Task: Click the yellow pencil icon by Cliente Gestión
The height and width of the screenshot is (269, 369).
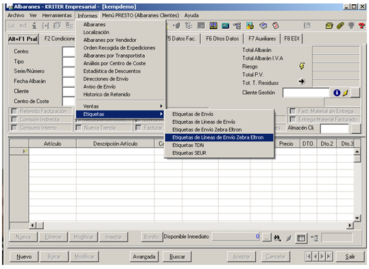Action: click(x=346, y=93)
